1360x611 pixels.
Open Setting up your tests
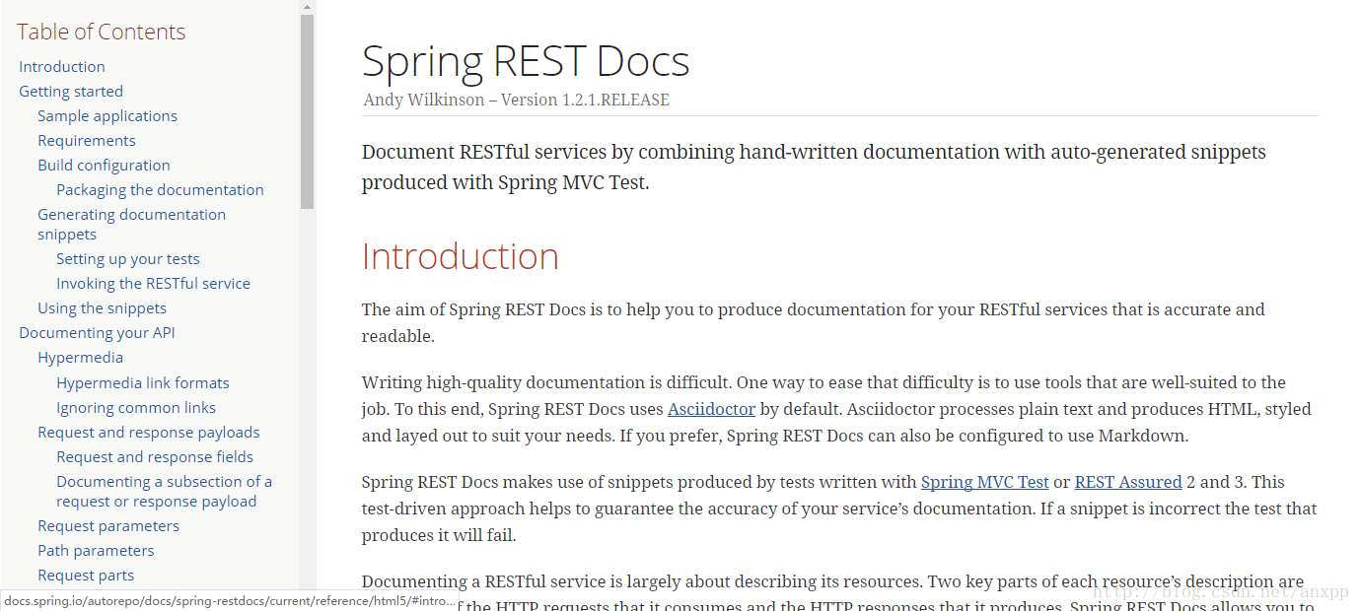pyautogui.click(x=128, y=259)
